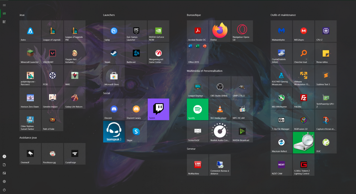The height and width of the screenshot is (194, 356).
Task: Start VALORANT from the Jeux group
Action: click(52, 53)
